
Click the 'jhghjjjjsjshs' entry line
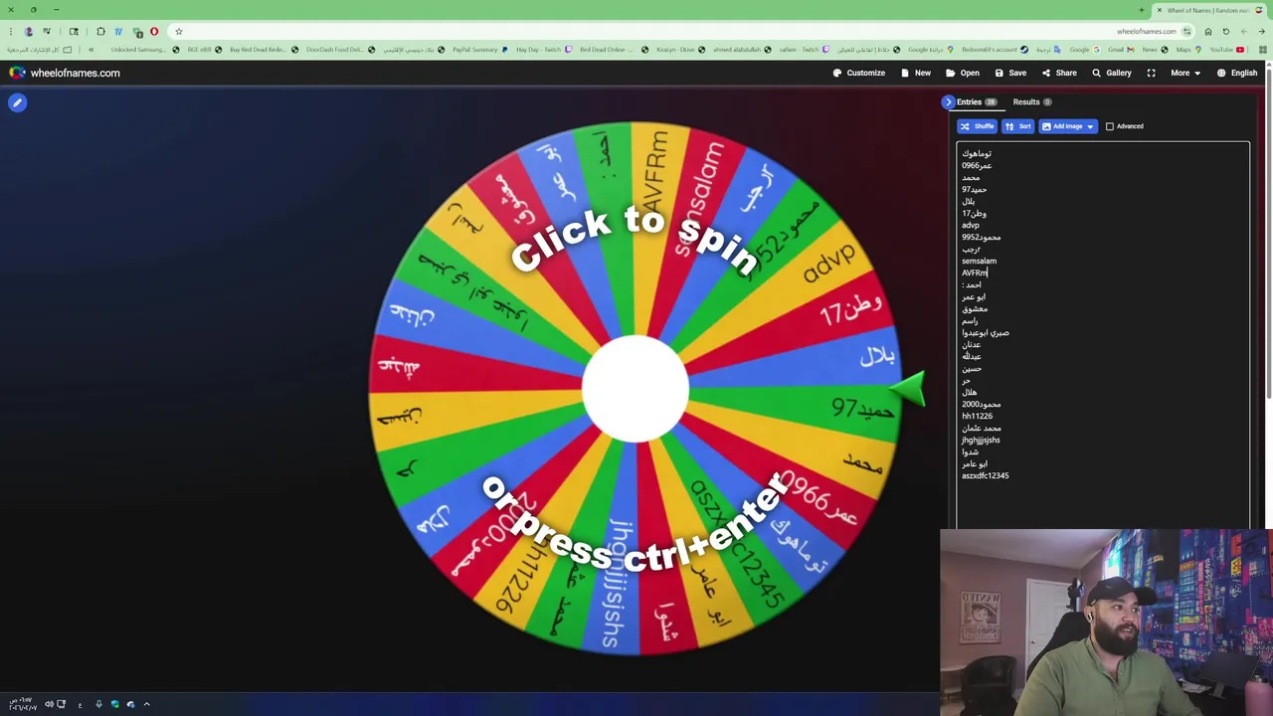pyautogui.click(x=981, y=440)
